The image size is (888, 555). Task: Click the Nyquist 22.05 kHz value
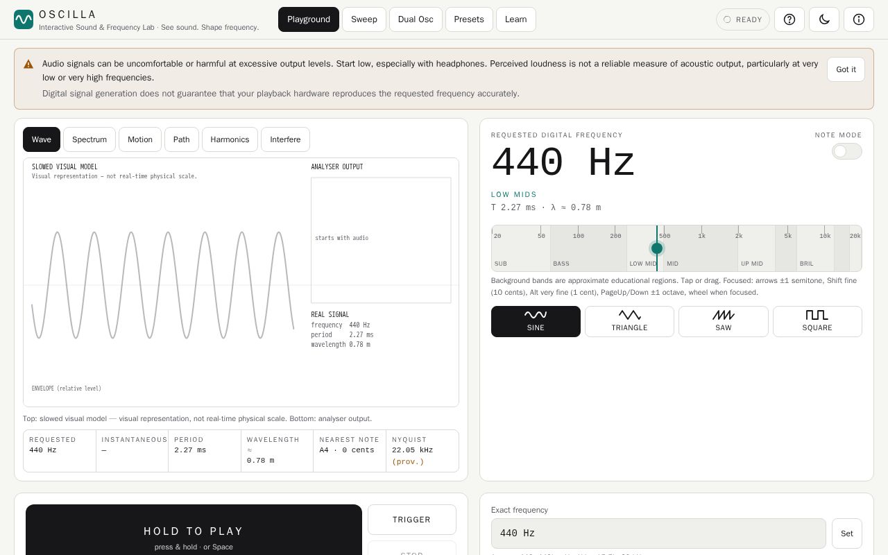point(413,450)
